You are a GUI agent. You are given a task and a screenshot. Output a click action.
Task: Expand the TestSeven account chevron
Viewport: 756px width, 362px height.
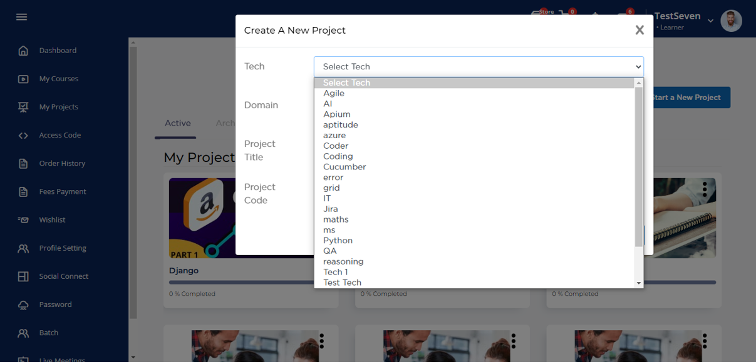point(710,21)
